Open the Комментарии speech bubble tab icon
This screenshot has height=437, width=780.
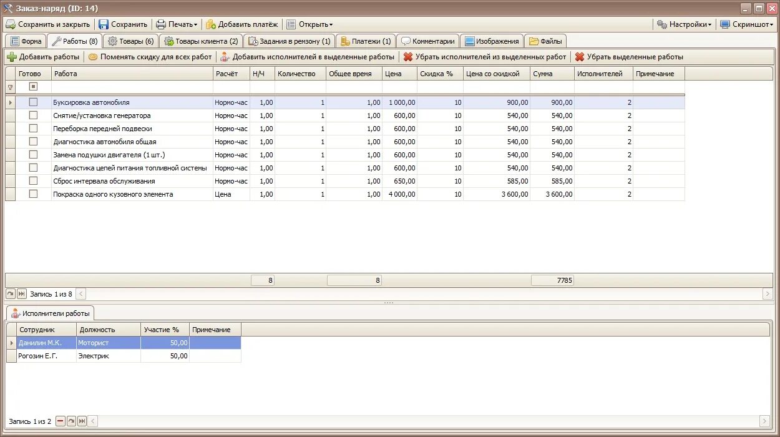[x=406, y=41]
